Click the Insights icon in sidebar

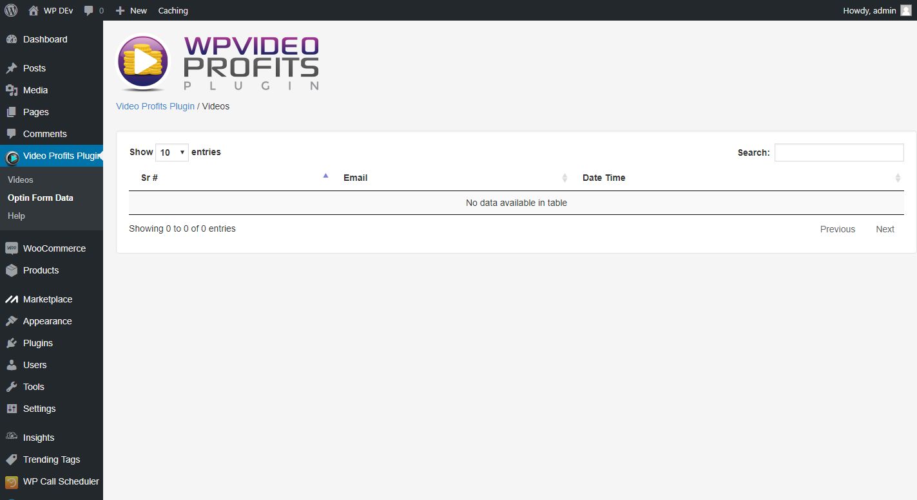(12, 437)
